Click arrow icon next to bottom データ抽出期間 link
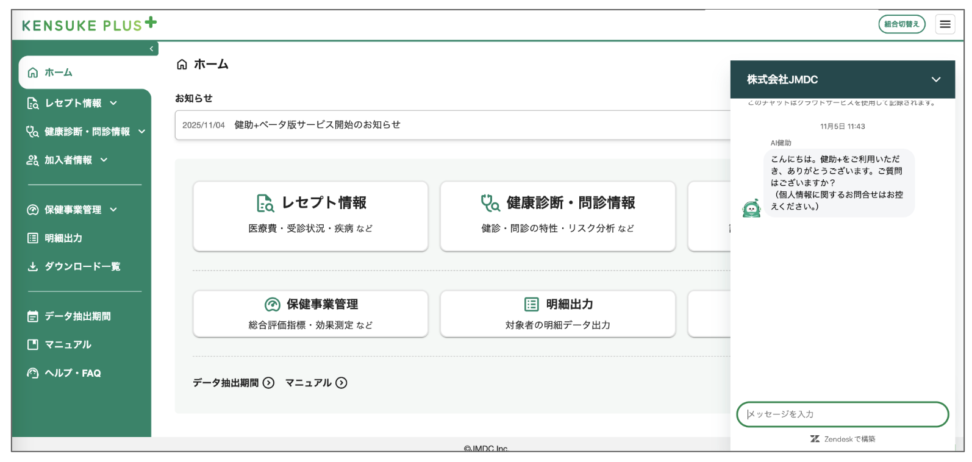Viewport: 972px width, 462px height. pos(268,383)
